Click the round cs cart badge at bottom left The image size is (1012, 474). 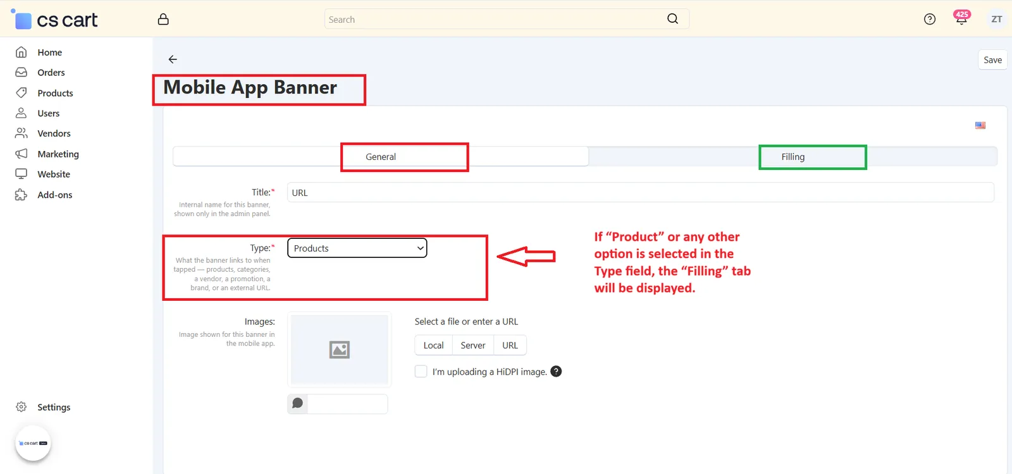(33, 443)
